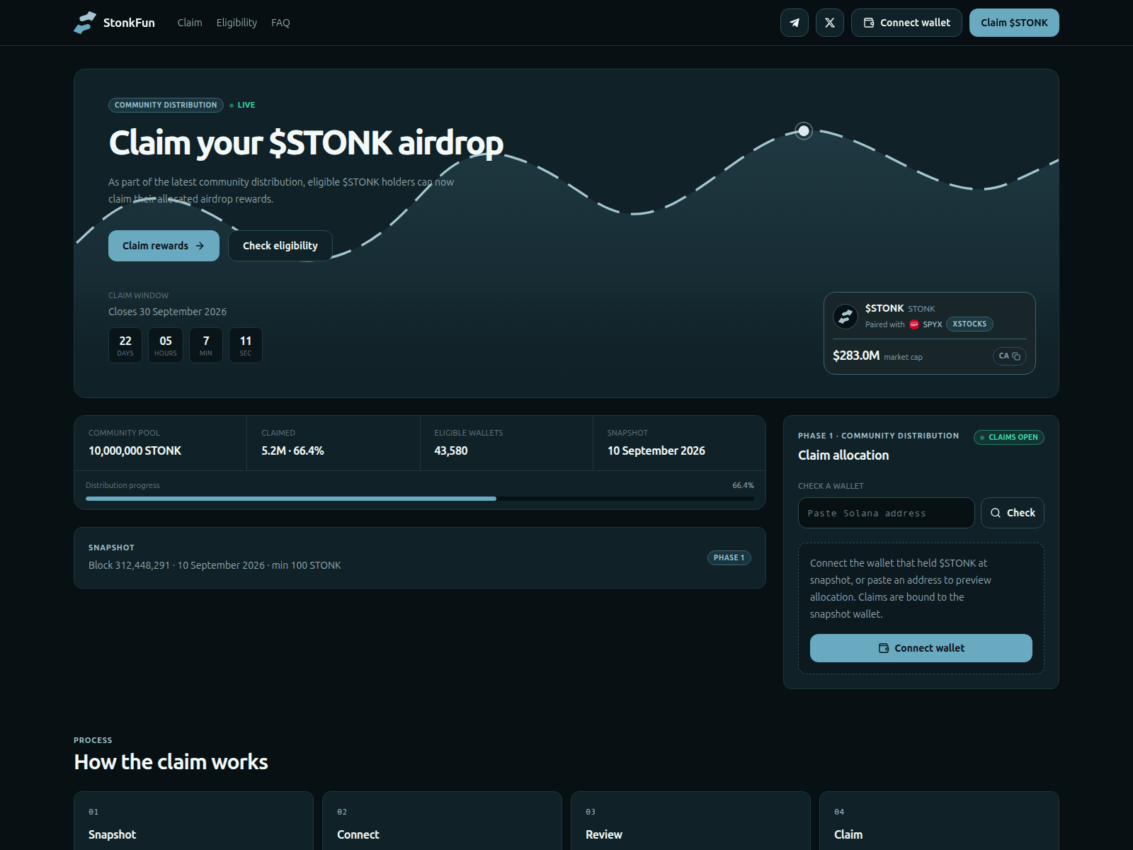Click the SPYX pair icon
1133x850 pixels.
click(x=914, y=324)
